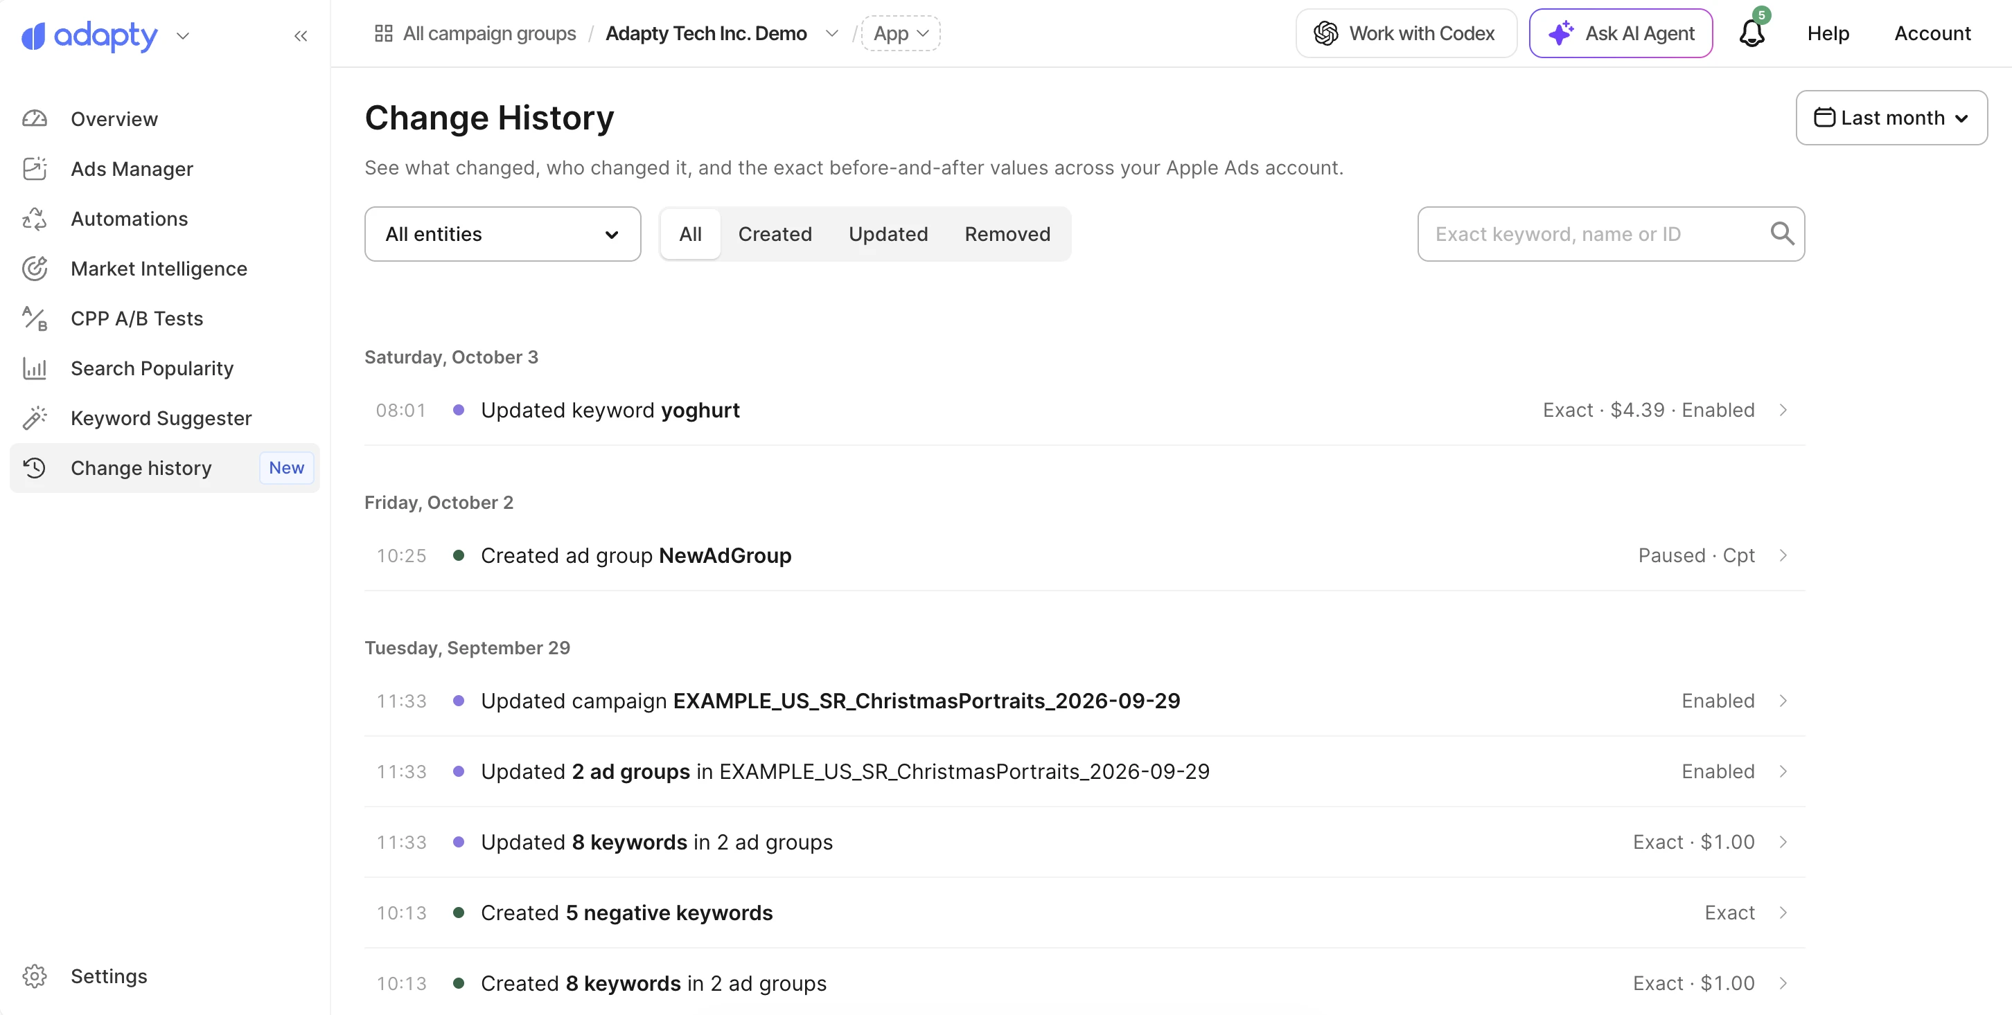
Task: Click the Saturday, October 3 date heading
Action: pos(452,357)
